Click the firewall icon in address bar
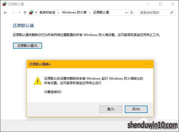 tap(31, 12)
